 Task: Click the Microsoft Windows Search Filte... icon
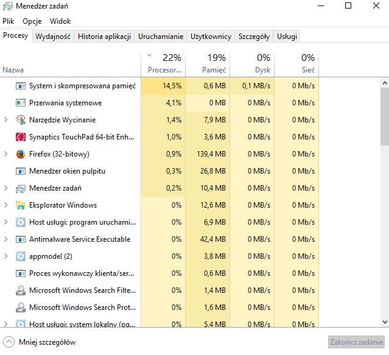20,290
